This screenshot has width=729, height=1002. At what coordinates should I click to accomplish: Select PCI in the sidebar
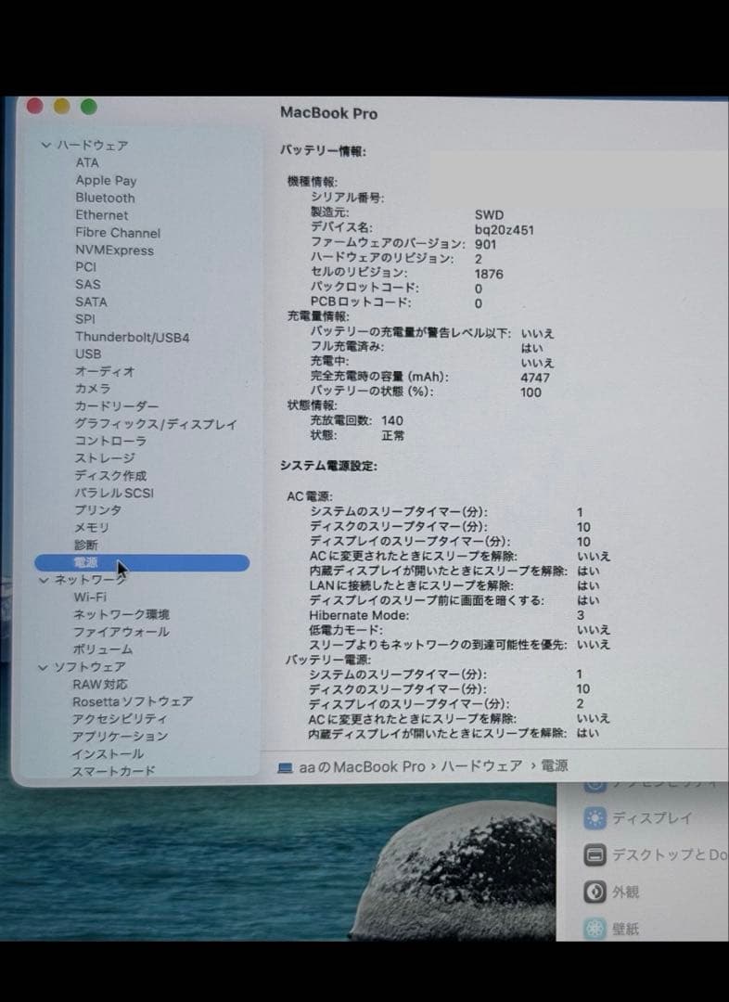(85, 267)
